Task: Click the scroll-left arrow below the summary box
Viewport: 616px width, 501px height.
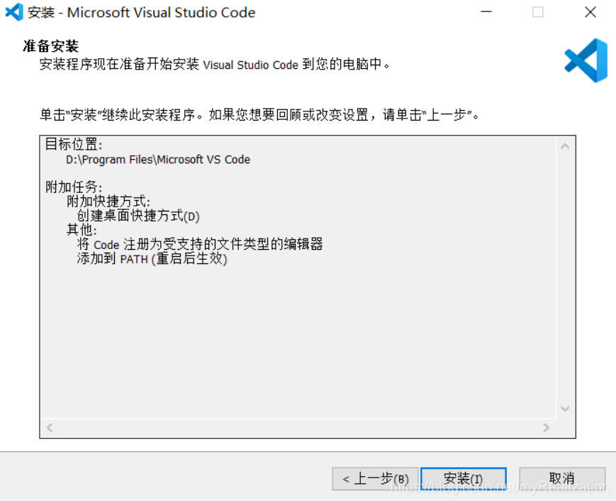Action: (48, 426)
